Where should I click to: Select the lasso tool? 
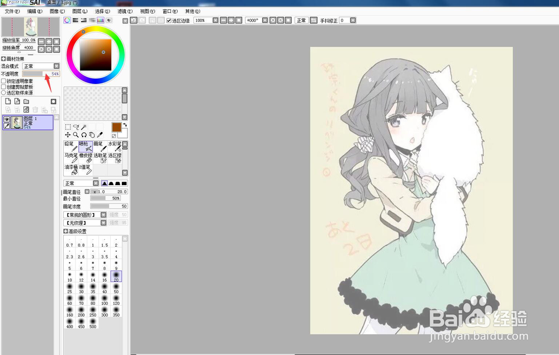tap(76, 127)
